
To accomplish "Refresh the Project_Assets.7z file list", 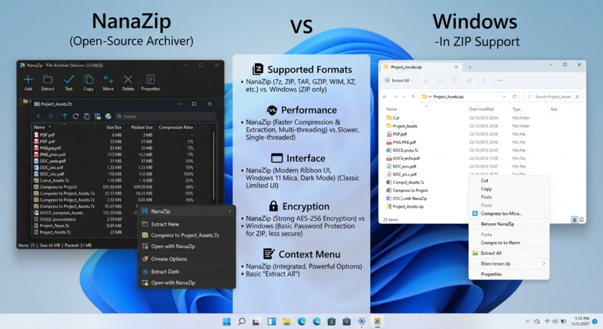I will coord(76,116).
